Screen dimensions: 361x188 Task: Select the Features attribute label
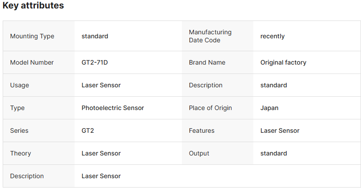[201, 131]
